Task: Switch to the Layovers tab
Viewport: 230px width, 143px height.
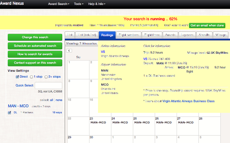Action: [x=187, y=35]
